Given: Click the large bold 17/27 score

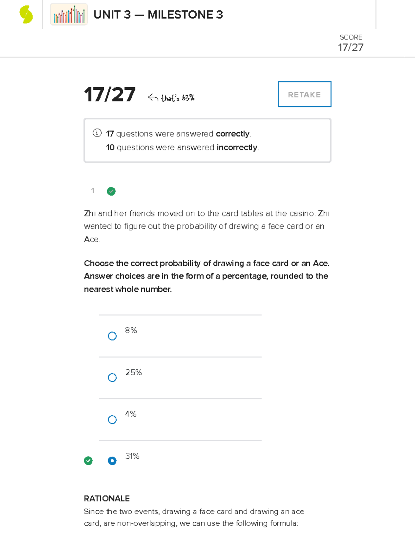Looking at the screenshot, I should [110, 95].
